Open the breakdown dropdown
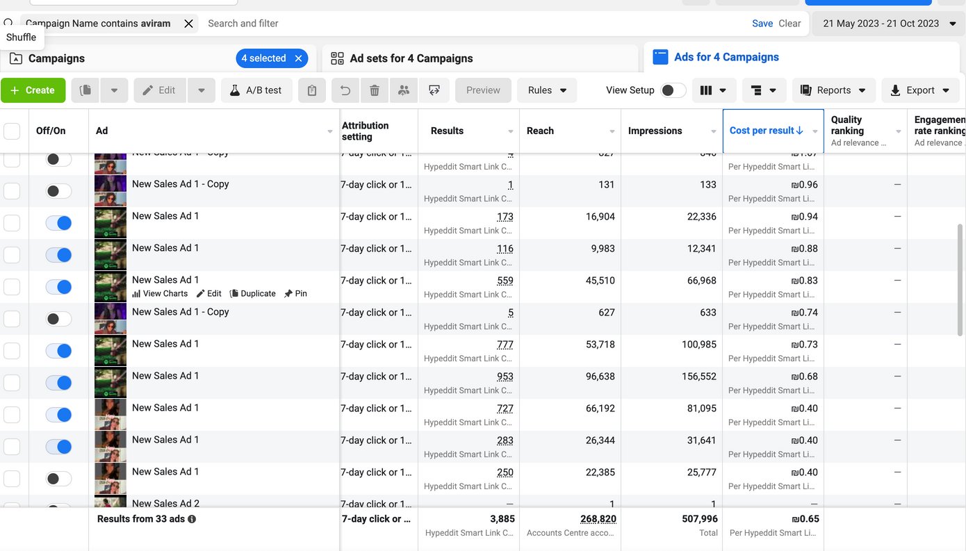966x551 pixels. (763, 90)
